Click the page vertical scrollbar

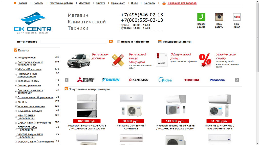pyautogui.click(x=257, y=72)
